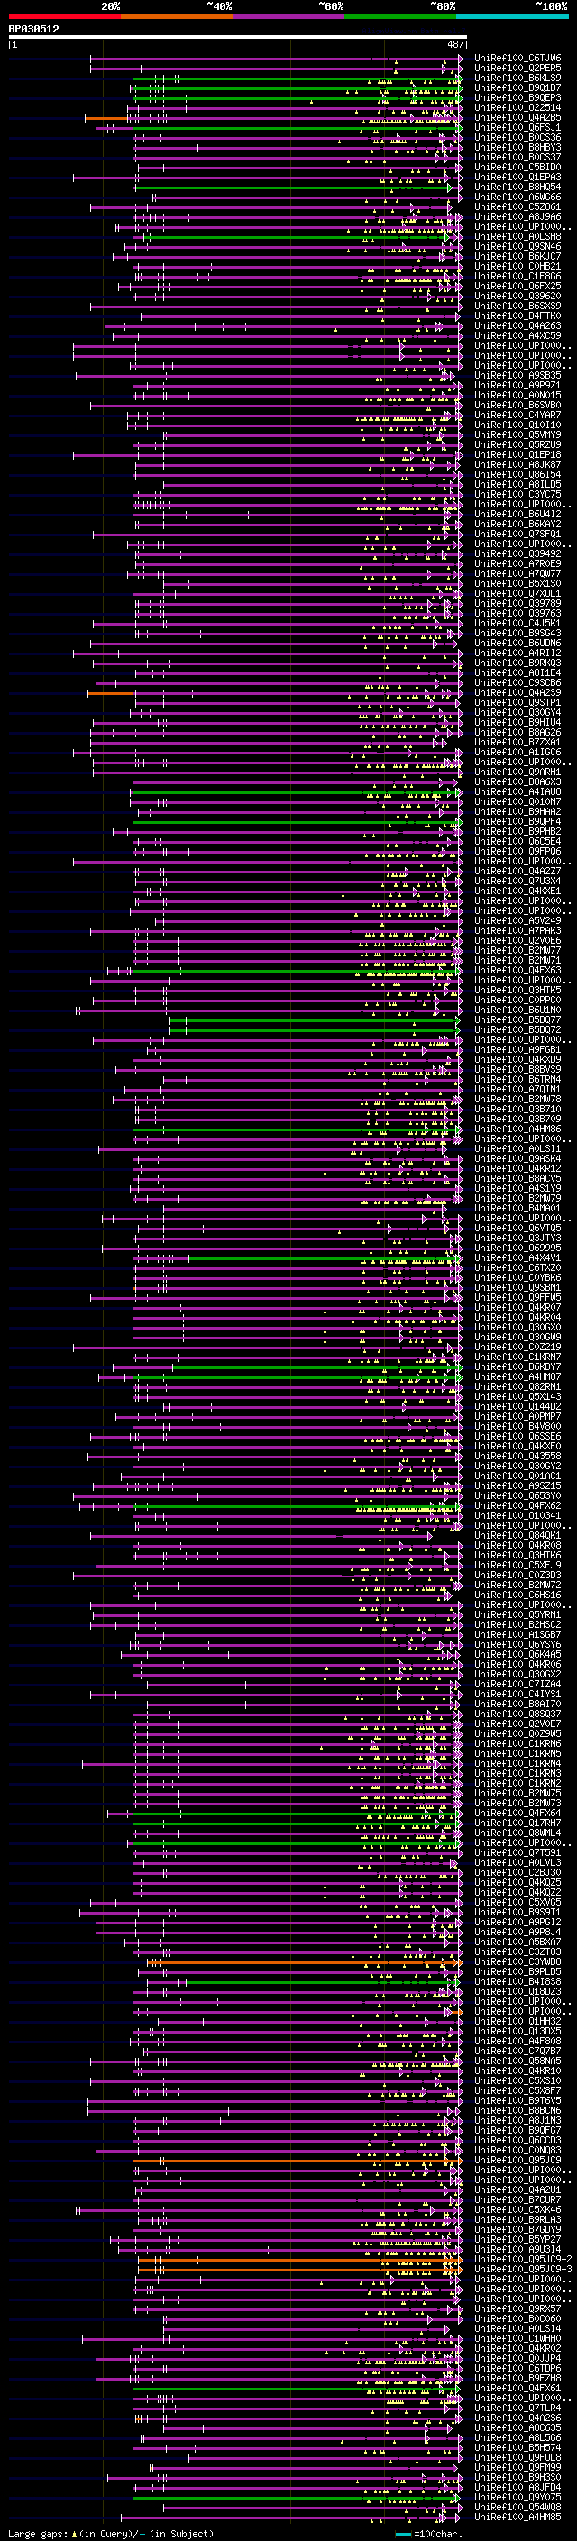Click the UniRef100_Q4A2B5 entry
577x2541 pixels.
pos(517,117)
